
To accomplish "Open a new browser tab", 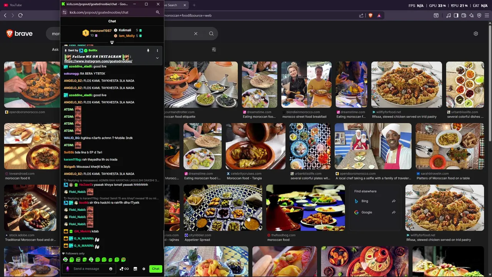I will [x=194, y=5].
